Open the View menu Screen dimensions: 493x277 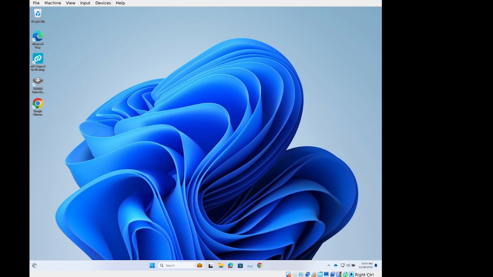70,3
